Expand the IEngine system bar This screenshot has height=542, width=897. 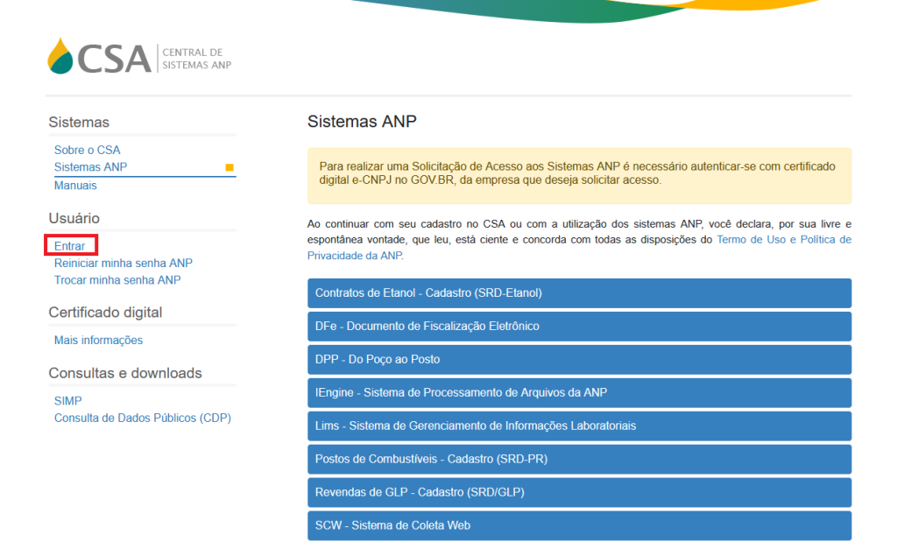point(579,393)
